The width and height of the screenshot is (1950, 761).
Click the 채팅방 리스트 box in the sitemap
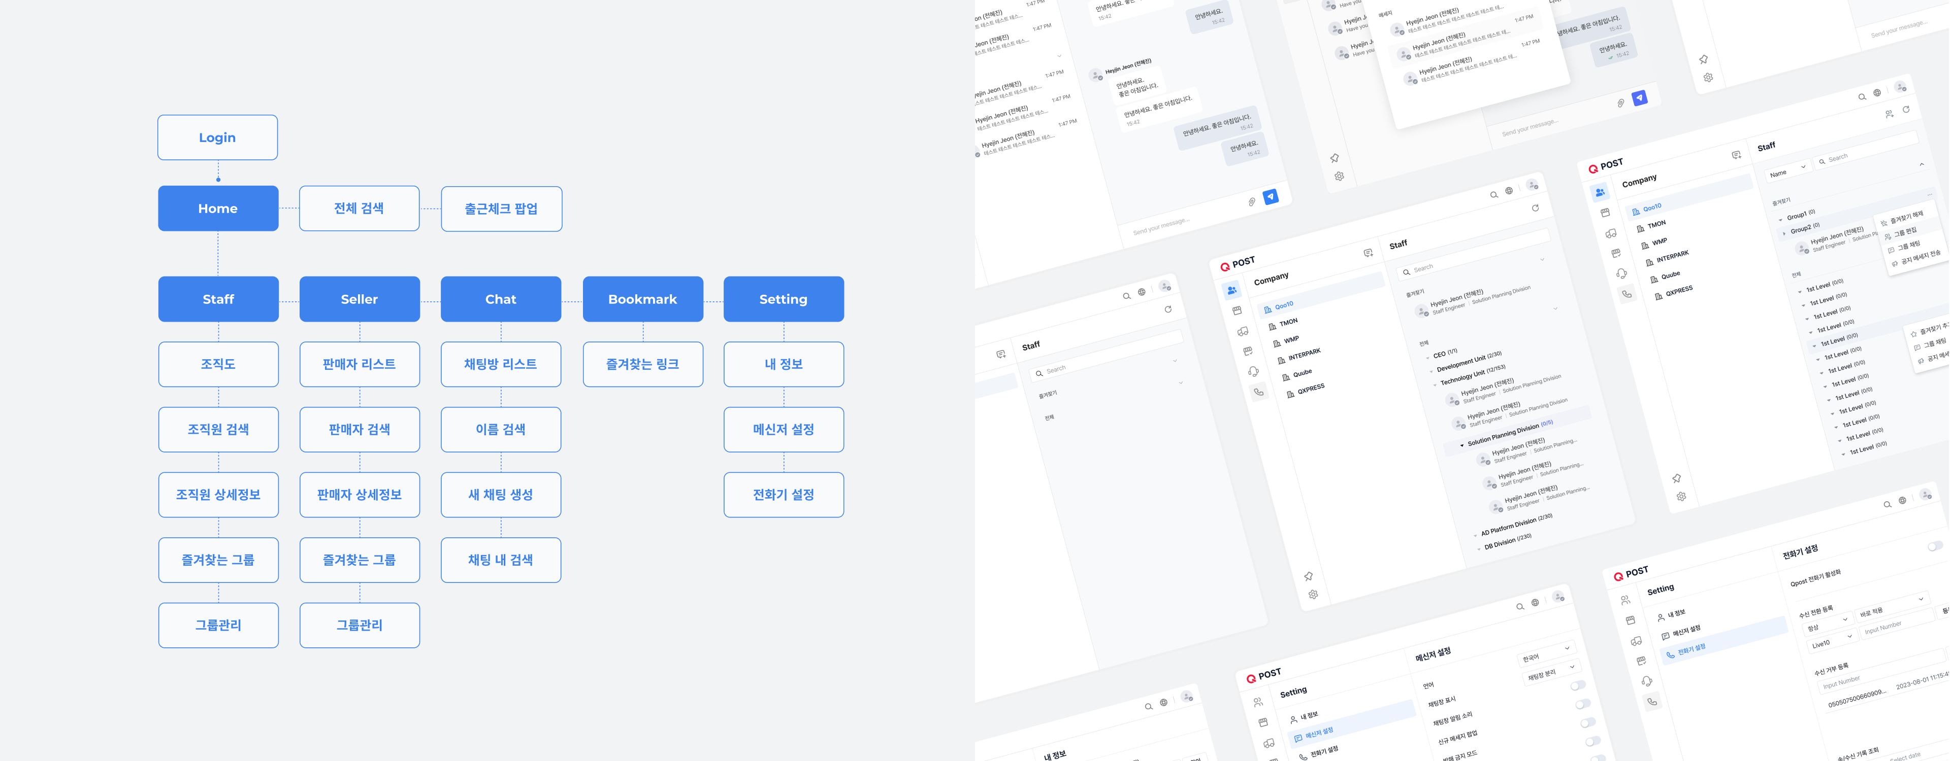click(500, 364)
